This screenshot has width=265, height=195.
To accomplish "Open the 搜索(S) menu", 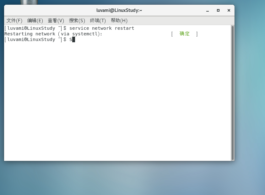I will [x=77, y=21].
